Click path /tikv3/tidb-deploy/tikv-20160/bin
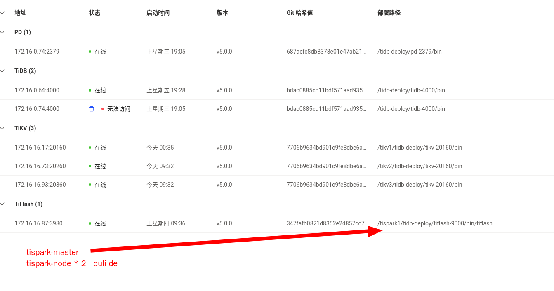 coord(420,185)
